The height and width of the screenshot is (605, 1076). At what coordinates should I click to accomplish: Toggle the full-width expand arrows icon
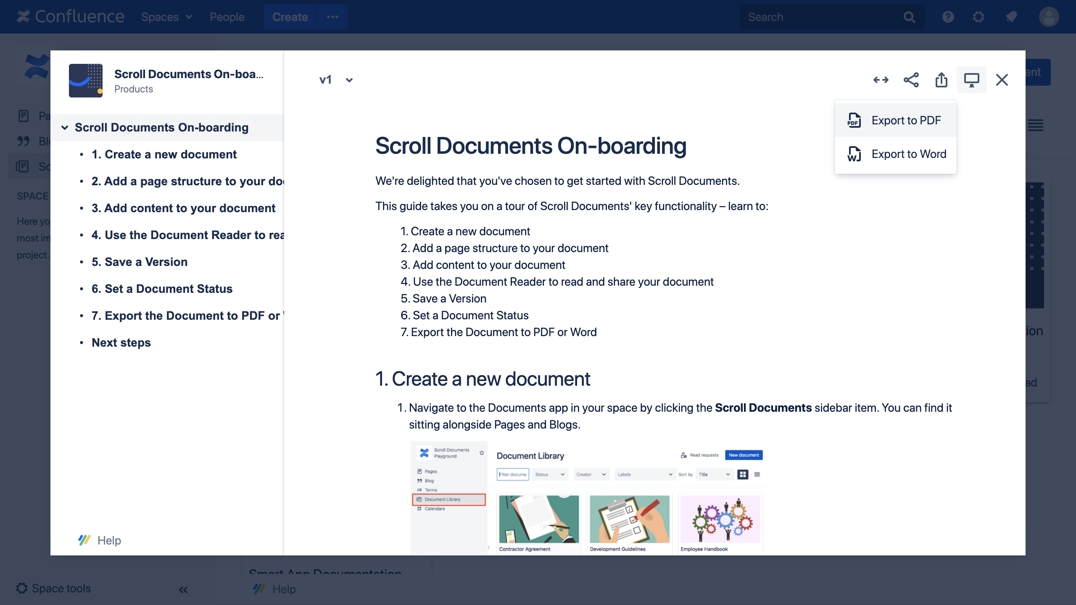click(881, 80)
